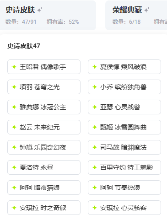Switch to the 荣耀典藏 category card

click(x=136, y=15)
